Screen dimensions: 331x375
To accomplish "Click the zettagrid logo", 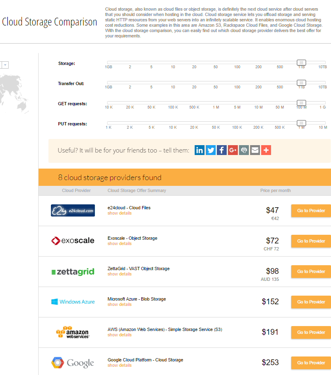I will [x=73, y=271].
